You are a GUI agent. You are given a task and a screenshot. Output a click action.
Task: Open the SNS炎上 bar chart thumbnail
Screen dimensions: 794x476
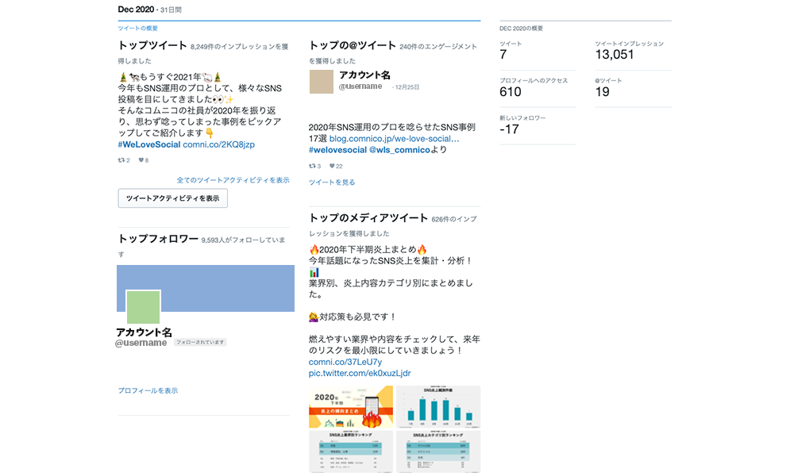tap(438, 407)
